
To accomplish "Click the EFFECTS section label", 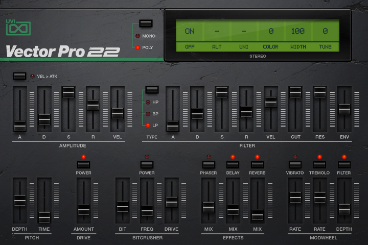I will pos(233,238).
